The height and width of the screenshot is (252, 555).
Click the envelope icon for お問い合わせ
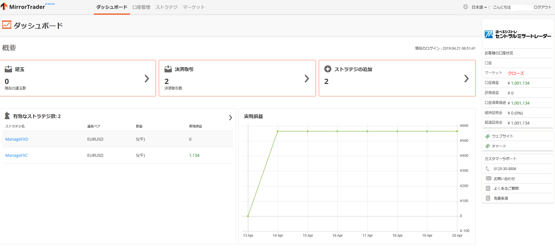click(489, 179)
